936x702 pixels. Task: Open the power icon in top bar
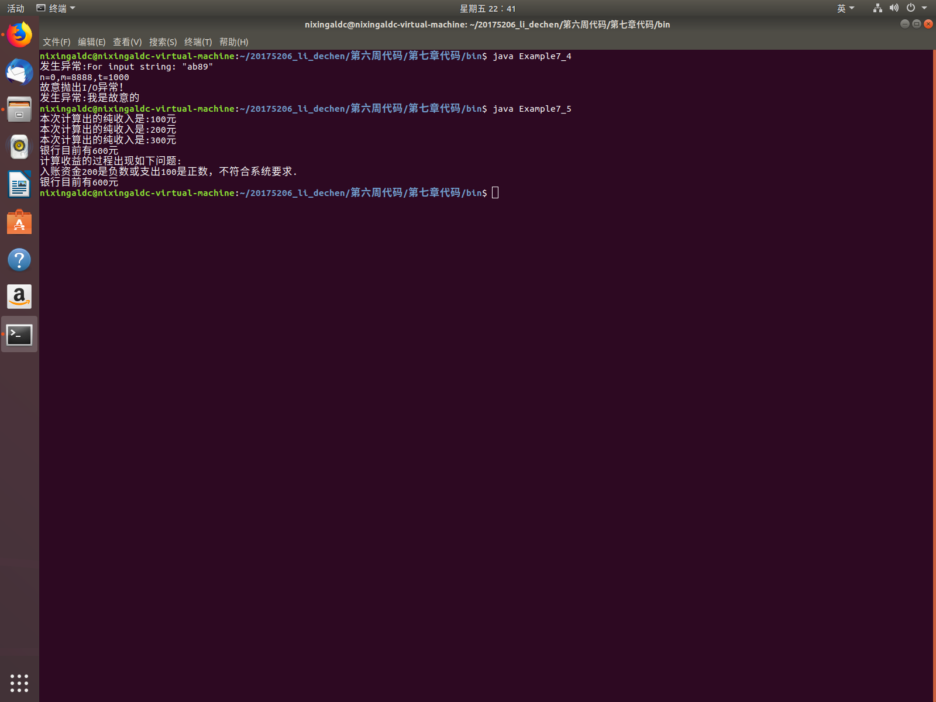911,8
